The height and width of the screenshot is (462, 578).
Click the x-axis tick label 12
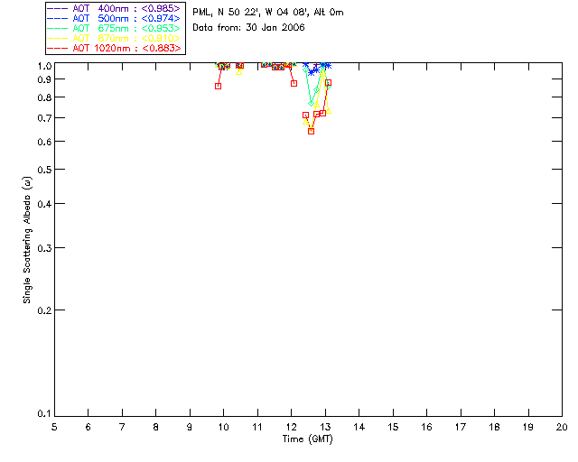point(291,427)
